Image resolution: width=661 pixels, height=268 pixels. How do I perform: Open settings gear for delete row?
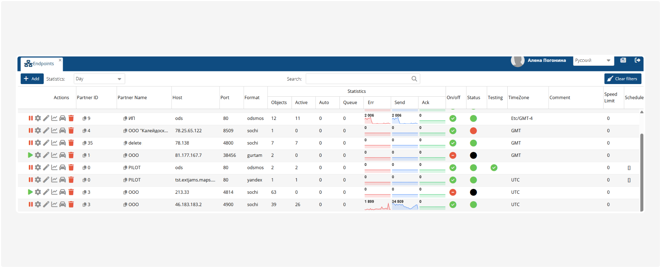point(38,143)
